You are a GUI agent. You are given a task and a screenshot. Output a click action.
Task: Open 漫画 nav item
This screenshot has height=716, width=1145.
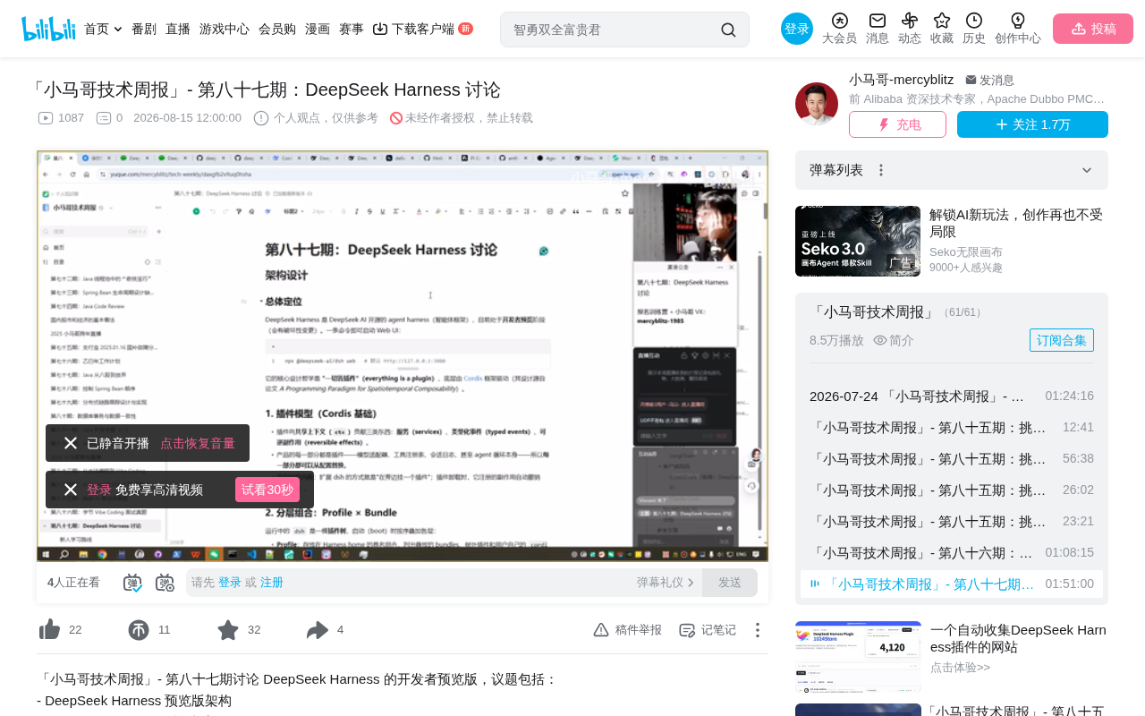pos(318,29)
